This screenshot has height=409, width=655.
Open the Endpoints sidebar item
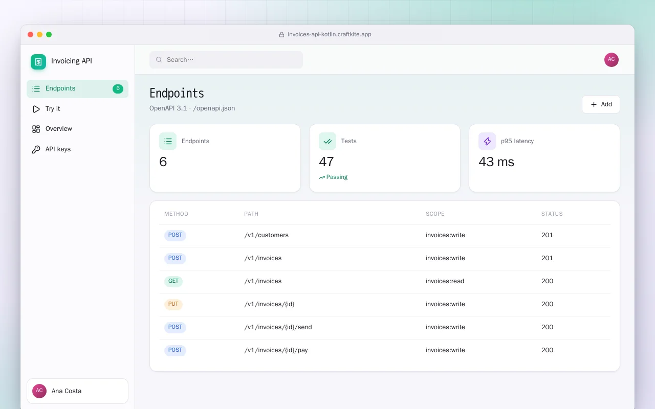click(x=77, y=89)
